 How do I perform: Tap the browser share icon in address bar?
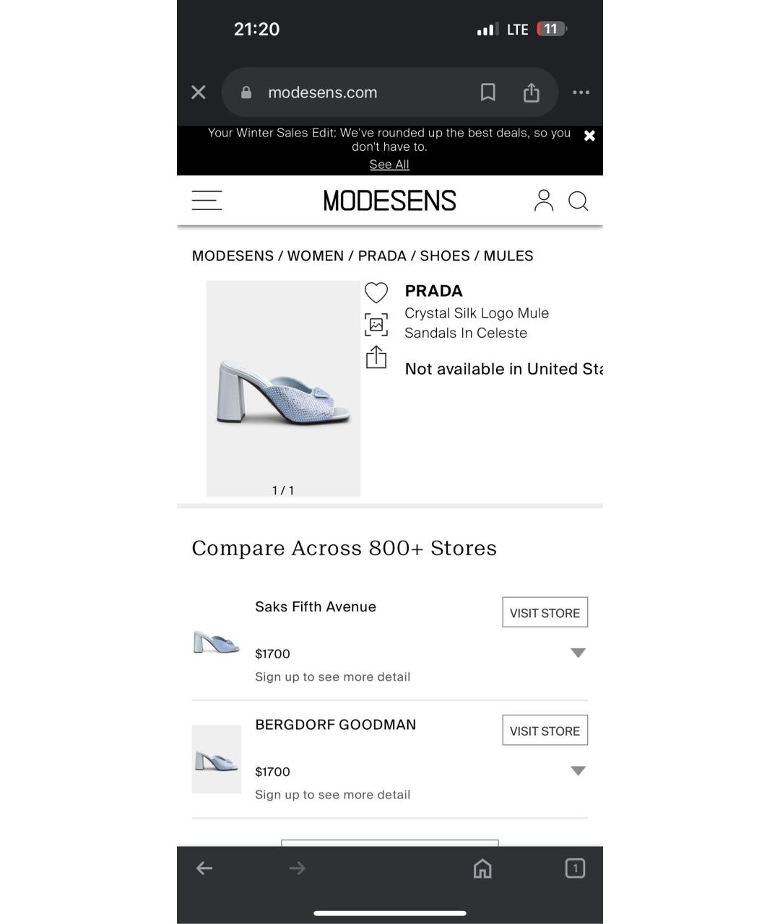[532, 92]
